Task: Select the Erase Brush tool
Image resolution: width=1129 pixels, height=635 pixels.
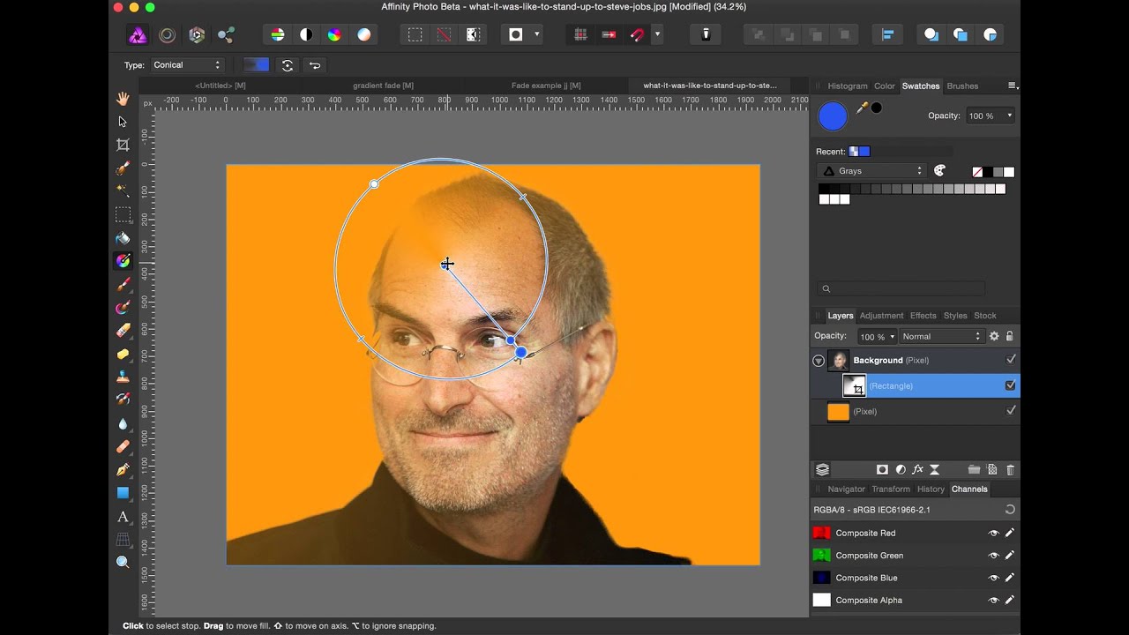Action: click(x=123, y=331)
